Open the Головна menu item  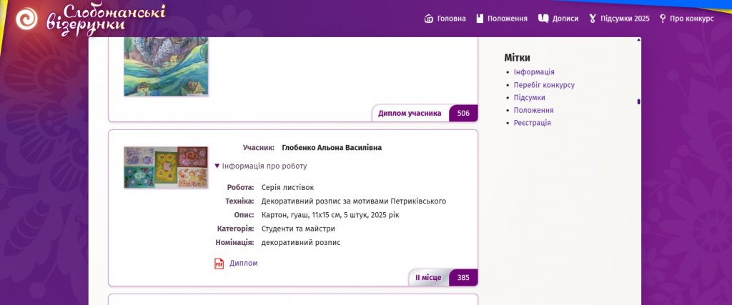point(451,19)
